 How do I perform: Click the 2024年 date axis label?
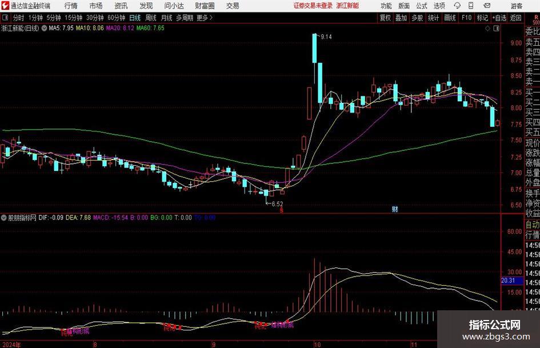[11, 345]
